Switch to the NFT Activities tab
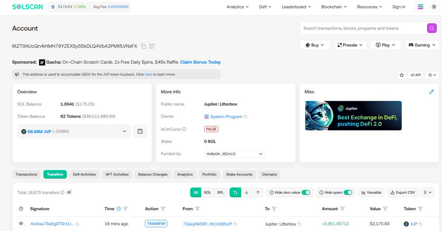 (x=117, y=174)
